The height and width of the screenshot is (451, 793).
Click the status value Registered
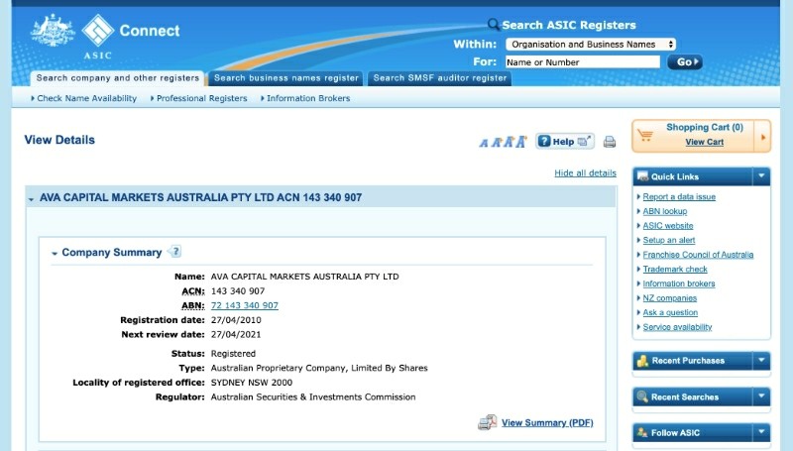(233, 354)
